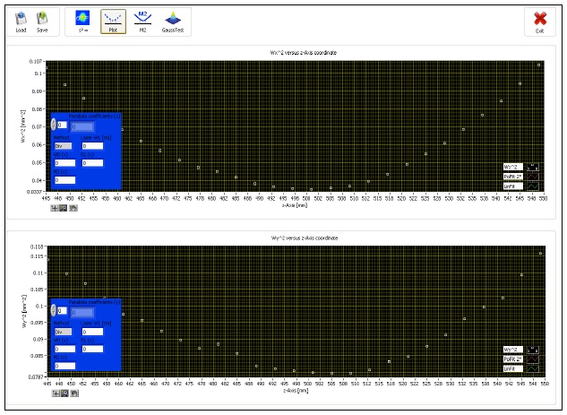
Task: Click the LinFit legend swatch in bottom graph
Action: pyautogui.click(x=532, y=368)
